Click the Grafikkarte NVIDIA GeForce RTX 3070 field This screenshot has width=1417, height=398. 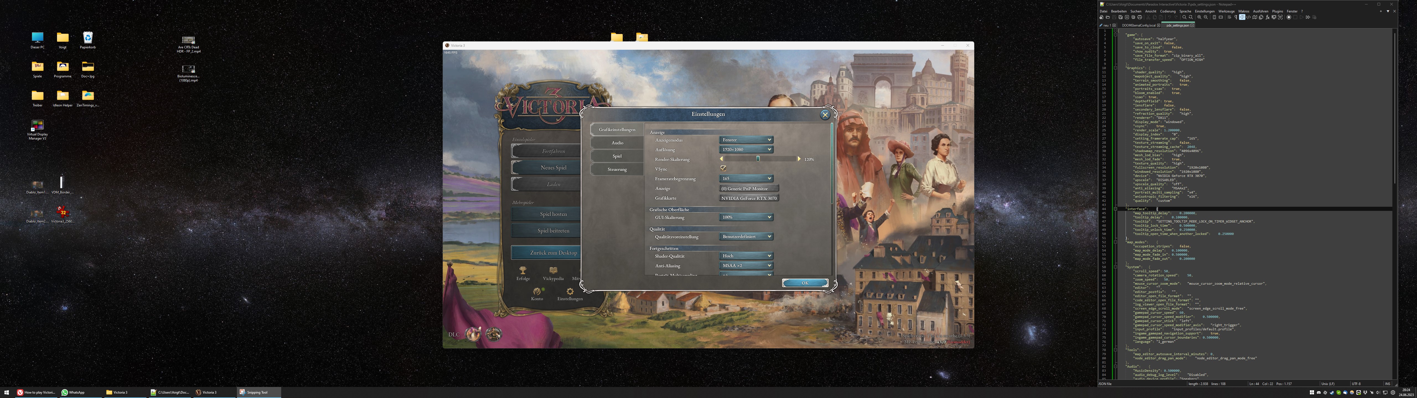pyautogui.click(x=749, y=198)
